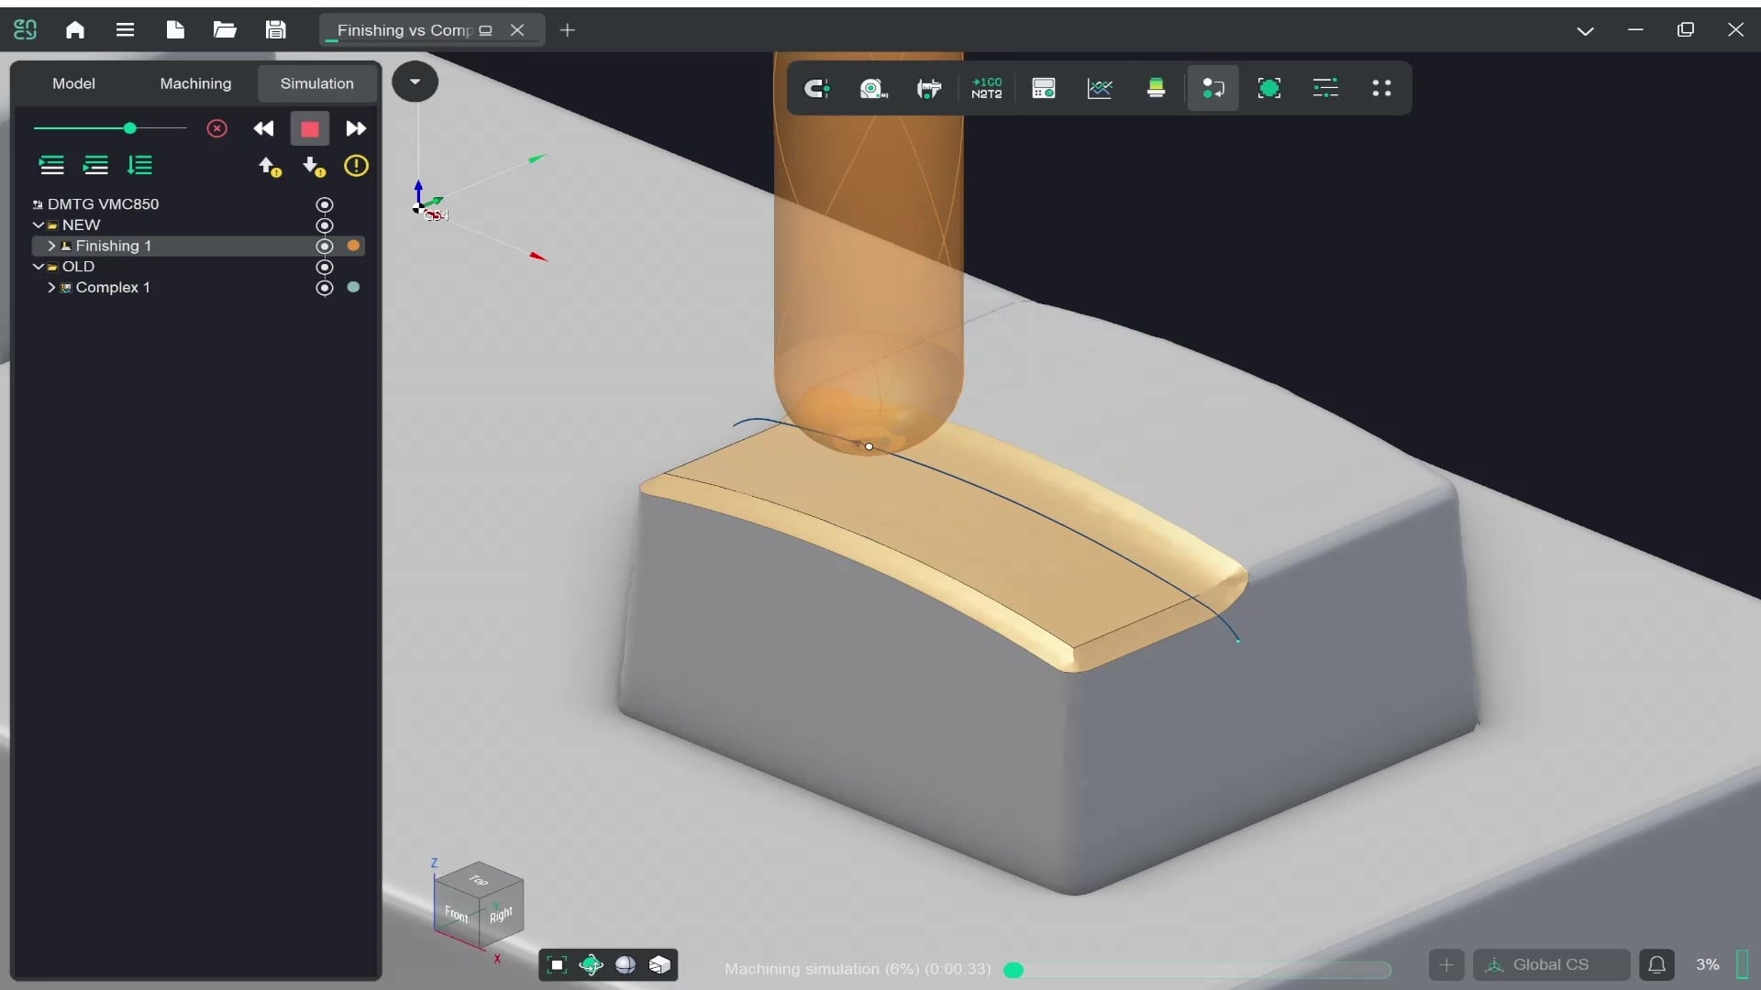Save the current project
The width and height of the screenshot is (1761, 990).
pos(275,30)
